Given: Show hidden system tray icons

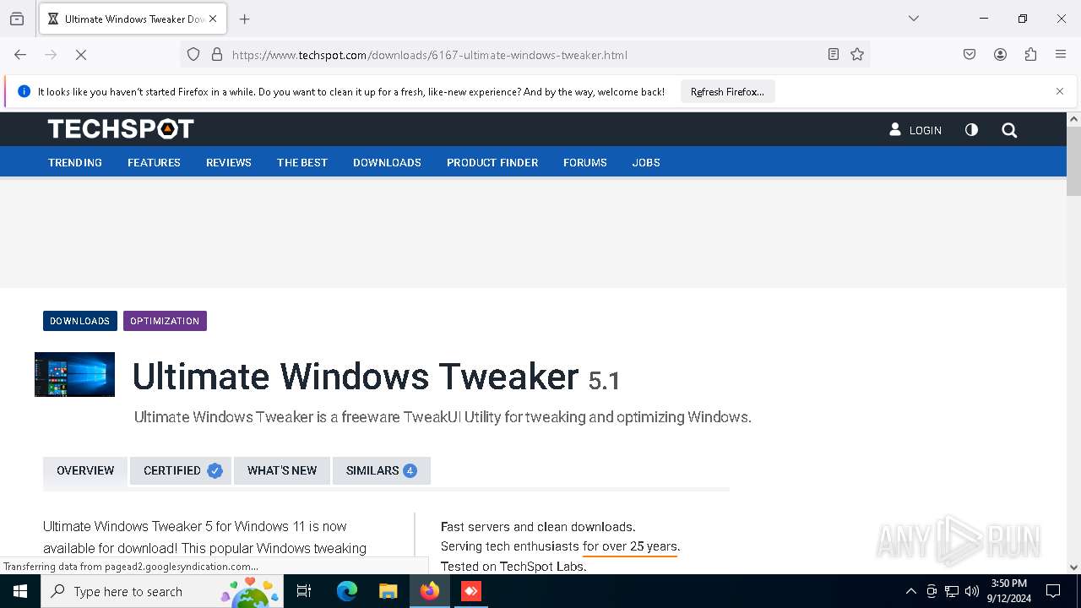Looking at the screenshot, I should [910, 591].
